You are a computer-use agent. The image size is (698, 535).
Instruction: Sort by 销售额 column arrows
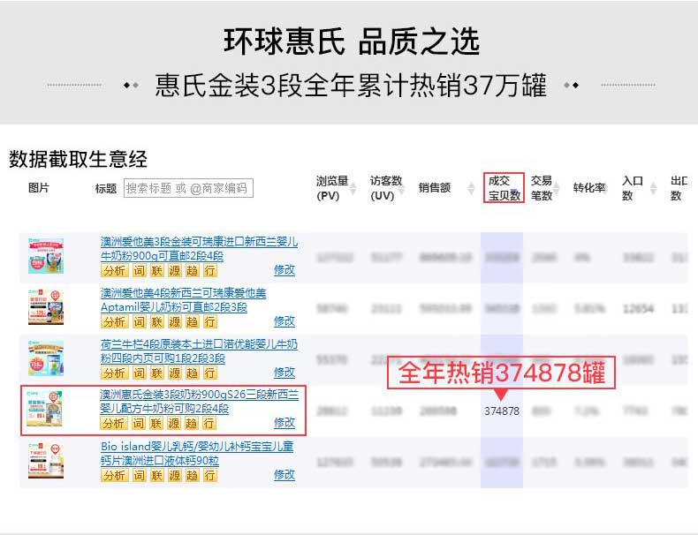[x=471, y=189]
